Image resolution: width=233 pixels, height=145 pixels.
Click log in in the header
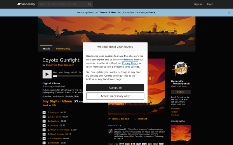click(x=210, y=4)
